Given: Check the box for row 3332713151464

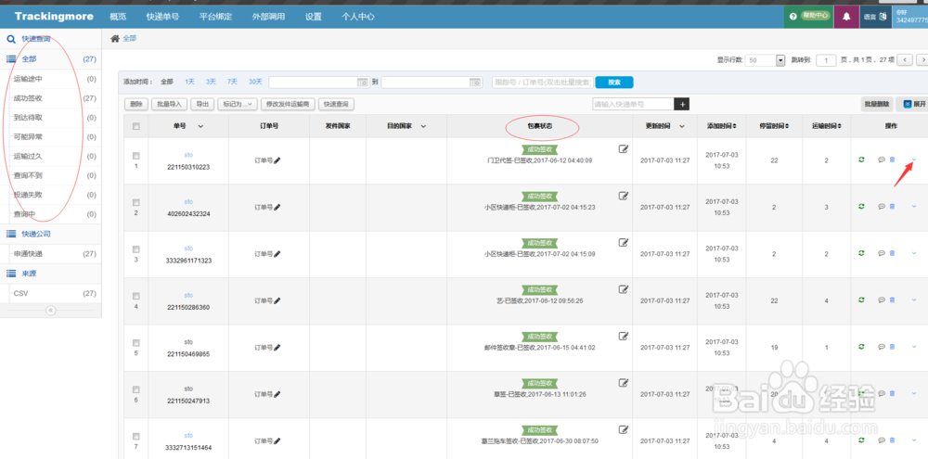Looking at the screenshot, I should 136,436.
